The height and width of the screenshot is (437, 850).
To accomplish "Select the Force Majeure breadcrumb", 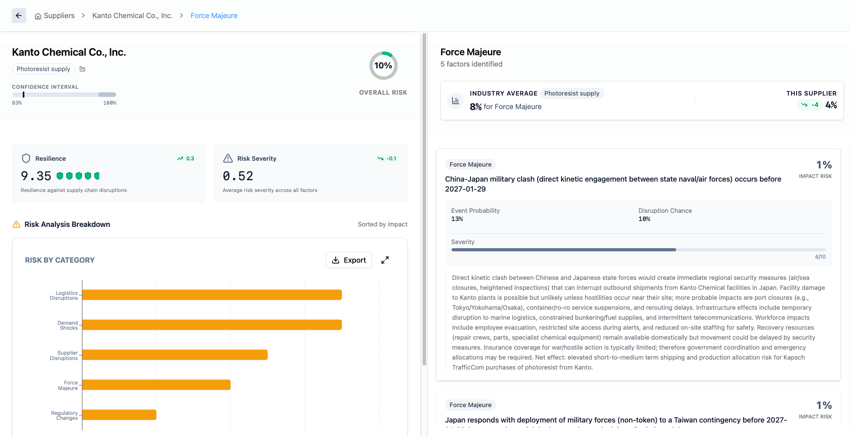I will pos(214,16).
